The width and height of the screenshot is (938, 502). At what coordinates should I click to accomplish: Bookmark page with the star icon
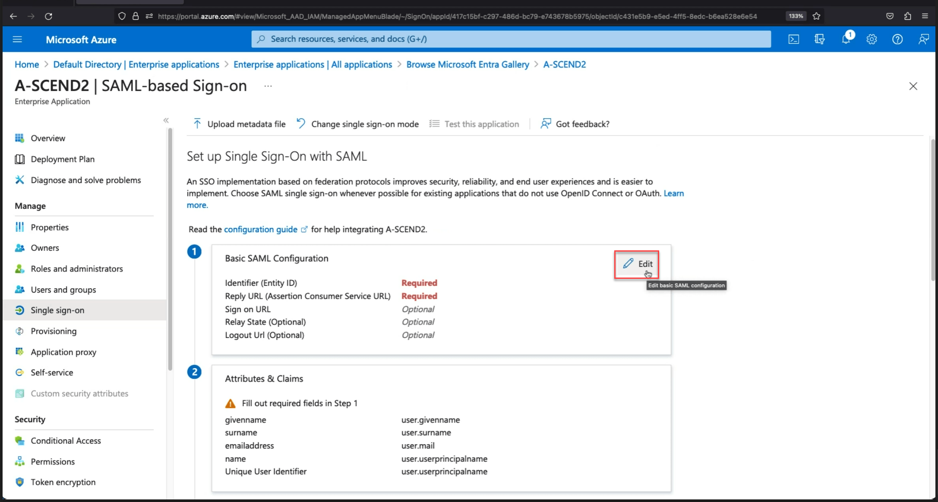(816, 16)
